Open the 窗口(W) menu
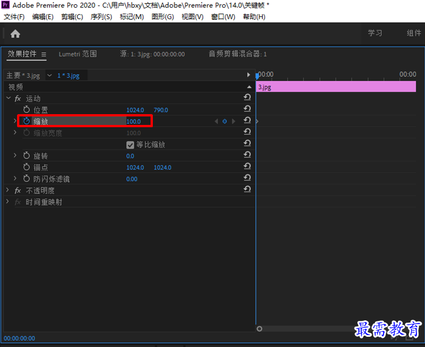The height and width of the screenshot is (347, 425). coord(223,17)
